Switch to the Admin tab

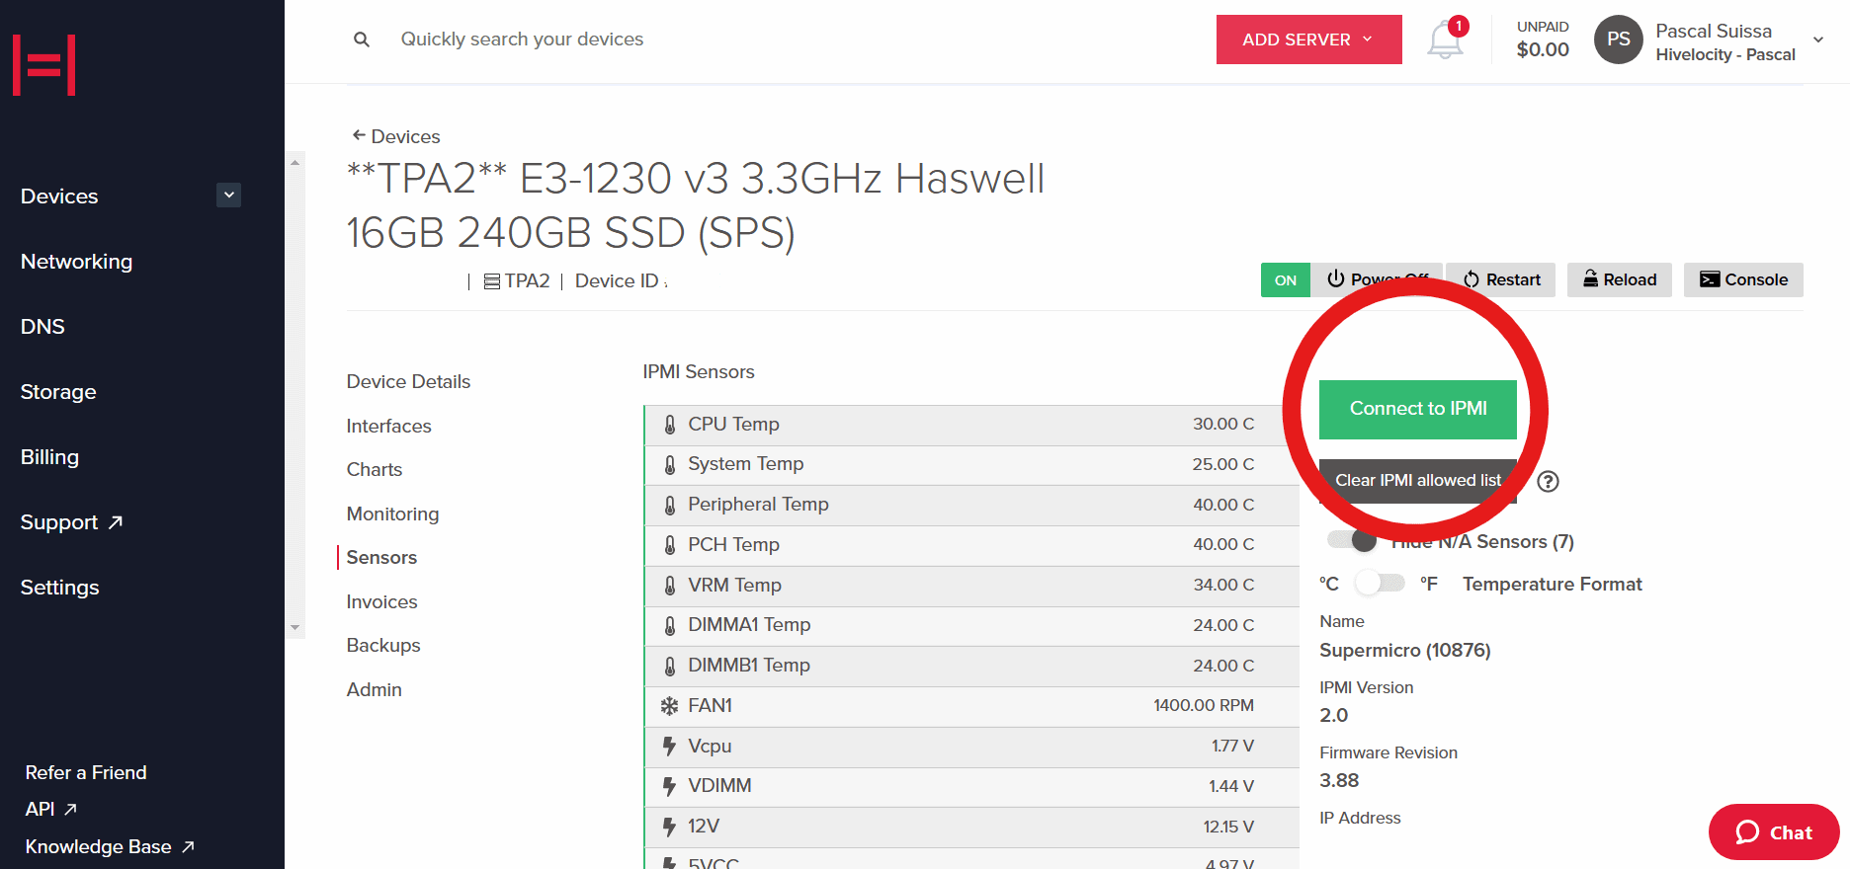pyautogui.click(x=374, y=690)
